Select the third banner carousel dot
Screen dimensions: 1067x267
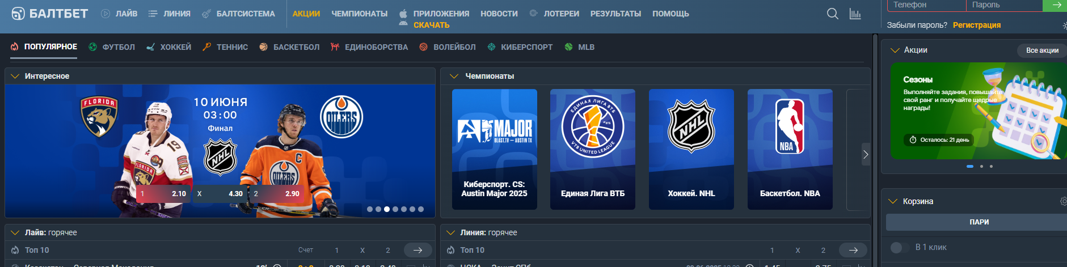click(x=387, y=209)
